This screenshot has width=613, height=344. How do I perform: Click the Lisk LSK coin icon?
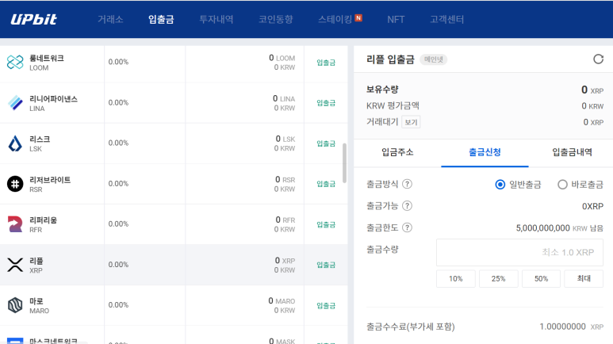tap(15, 143)
